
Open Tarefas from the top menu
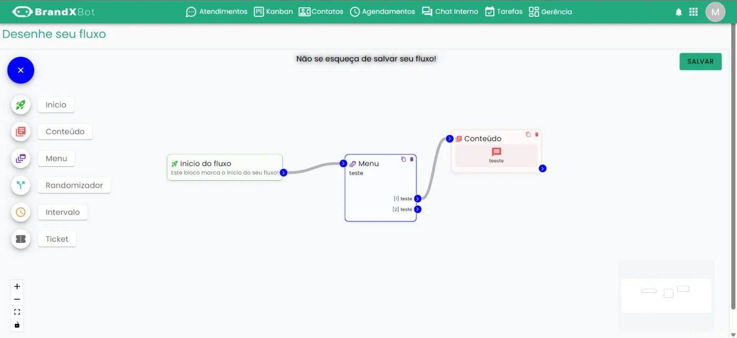[503, 12]
